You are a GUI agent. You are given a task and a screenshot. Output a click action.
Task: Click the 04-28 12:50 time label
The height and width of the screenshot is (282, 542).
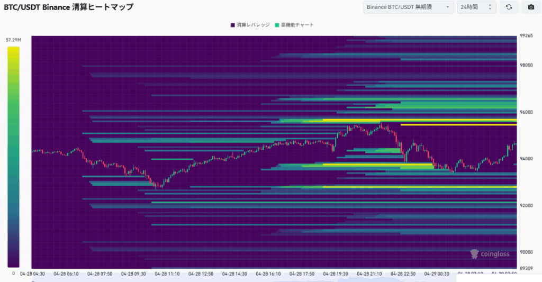(x=201, y=274)
